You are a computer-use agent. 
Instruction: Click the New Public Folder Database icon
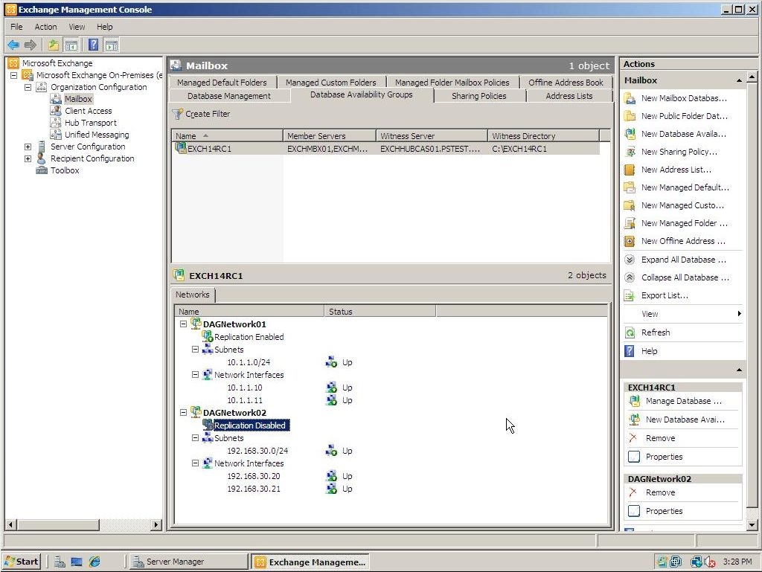(x=630, y=116)
